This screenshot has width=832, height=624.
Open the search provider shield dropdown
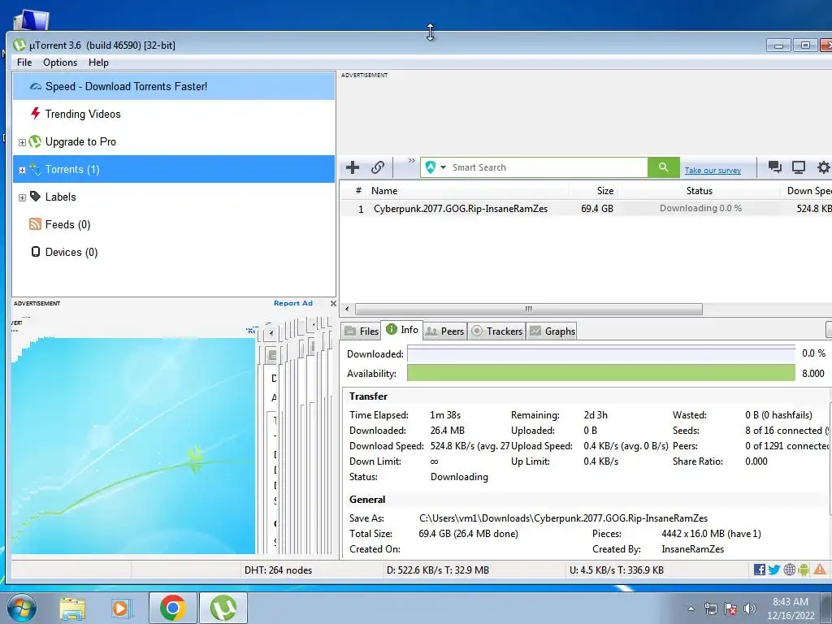(435, 167)
